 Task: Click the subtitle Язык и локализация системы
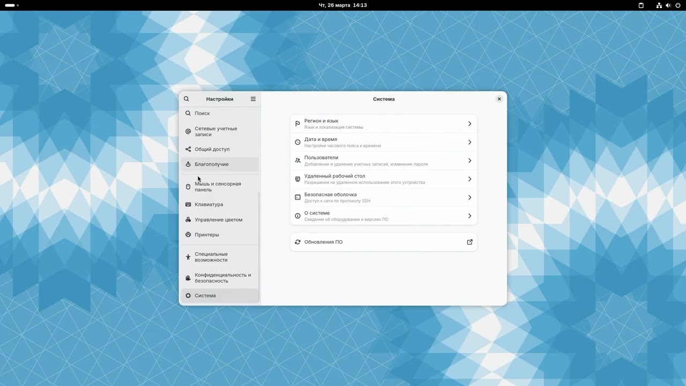point(334,128)
